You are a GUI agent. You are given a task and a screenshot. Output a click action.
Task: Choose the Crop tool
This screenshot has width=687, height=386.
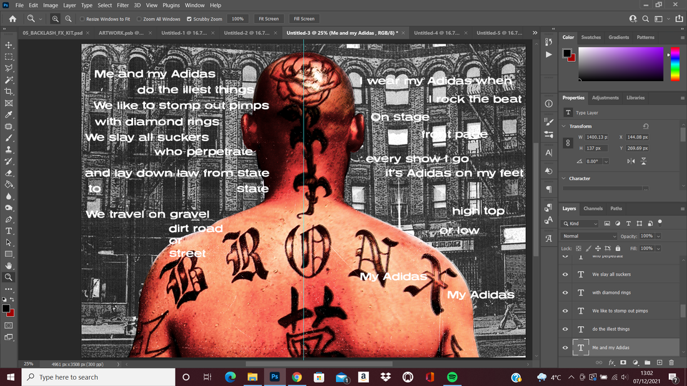pos(9,92)
